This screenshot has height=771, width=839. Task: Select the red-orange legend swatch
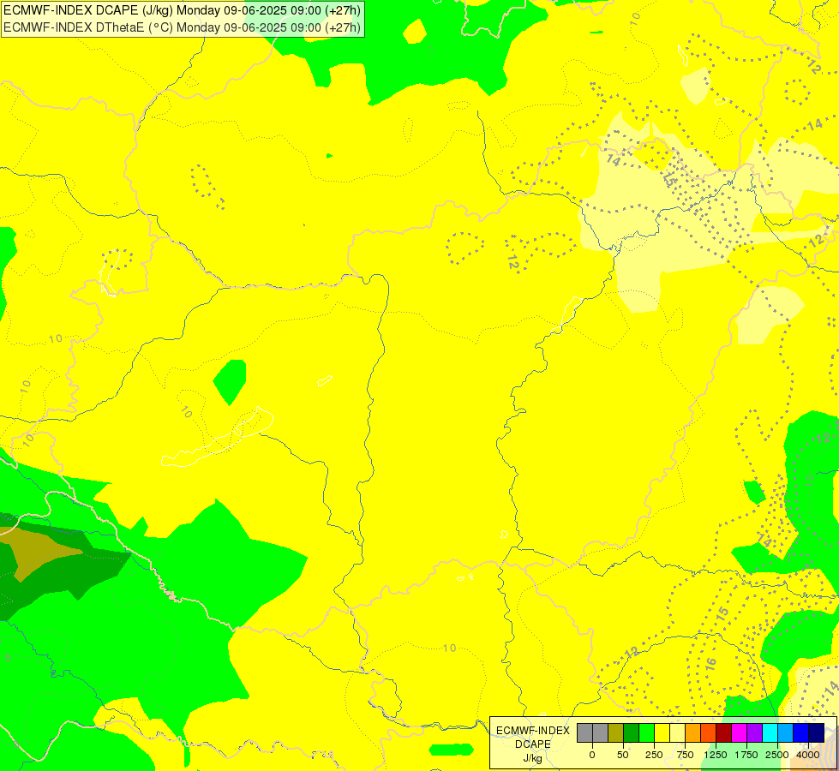point(709,732)
